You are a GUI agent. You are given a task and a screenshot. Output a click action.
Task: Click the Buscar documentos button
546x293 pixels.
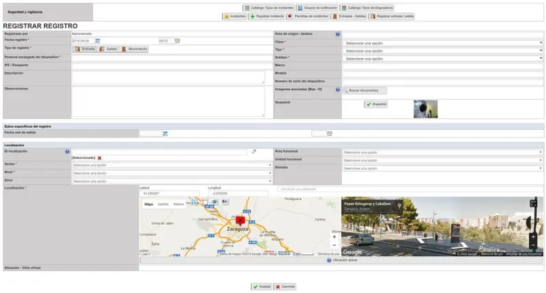tap(364, 91)
